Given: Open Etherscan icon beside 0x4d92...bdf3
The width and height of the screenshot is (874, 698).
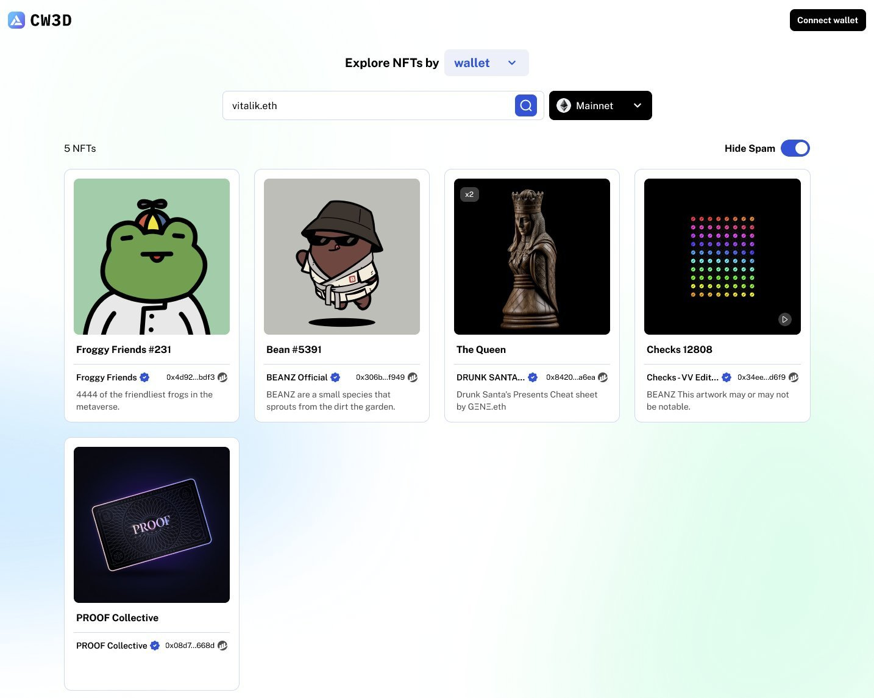Looking at the screenshot, I should point(222,377).
